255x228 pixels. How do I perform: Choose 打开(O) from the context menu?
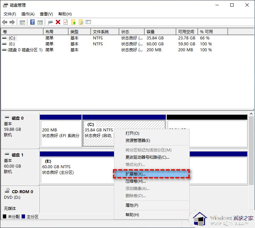pyautogui.click(x=152, y=133)
